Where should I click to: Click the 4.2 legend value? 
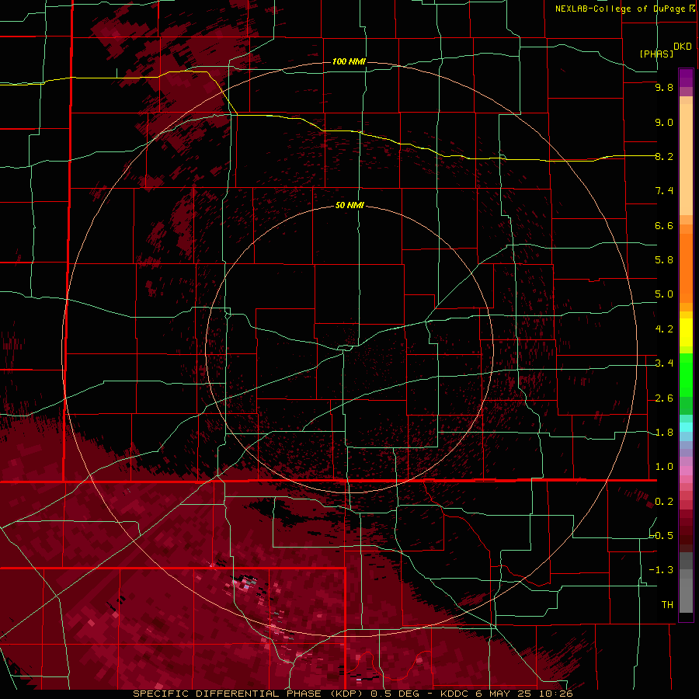664,329
